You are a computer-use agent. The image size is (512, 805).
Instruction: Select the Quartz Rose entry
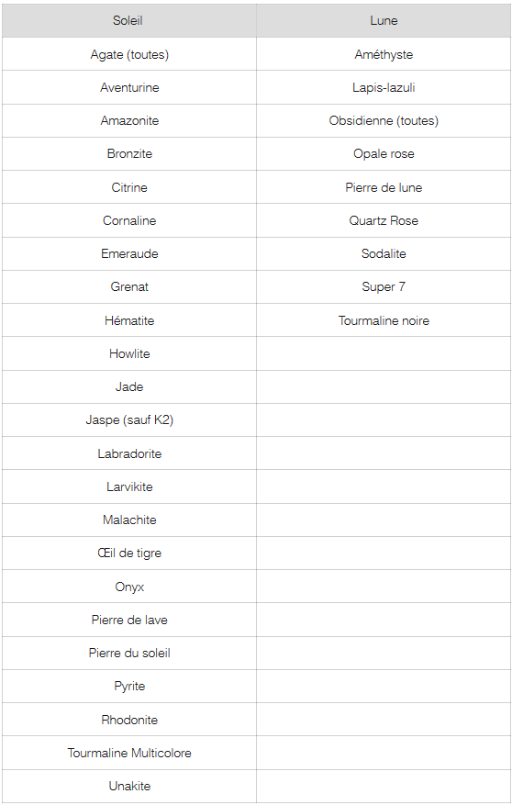click(x=384, y=220)
